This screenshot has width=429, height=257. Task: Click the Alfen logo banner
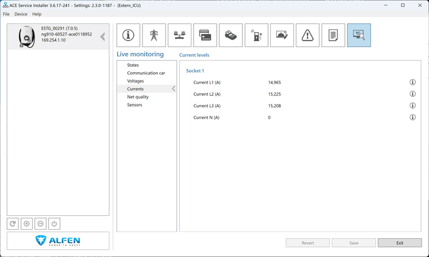(58, 240)
